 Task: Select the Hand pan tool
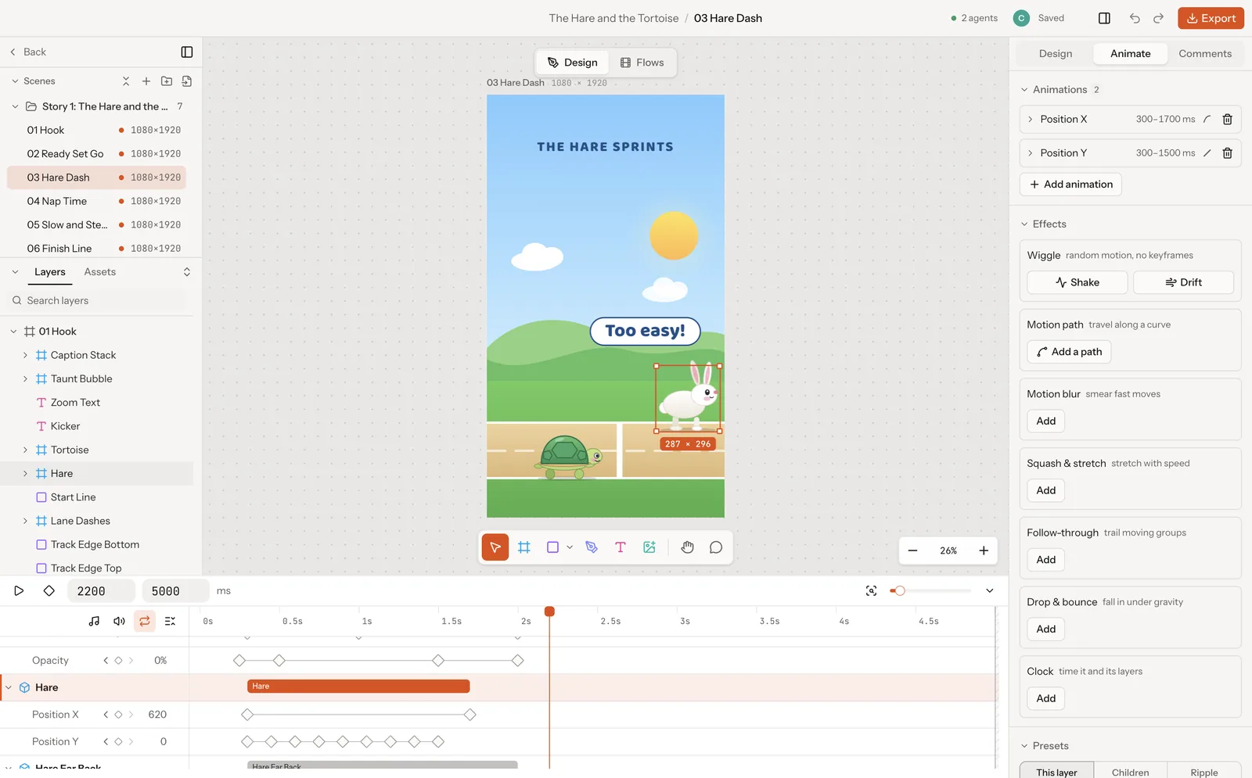pyautogui.click(x=687, y=547)
